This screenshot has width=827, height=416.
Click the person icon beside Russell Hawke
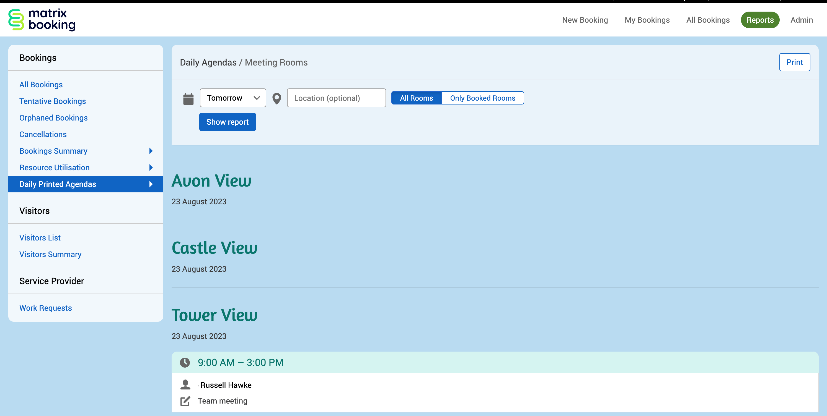pyautogui.click(x=185, y=384)
